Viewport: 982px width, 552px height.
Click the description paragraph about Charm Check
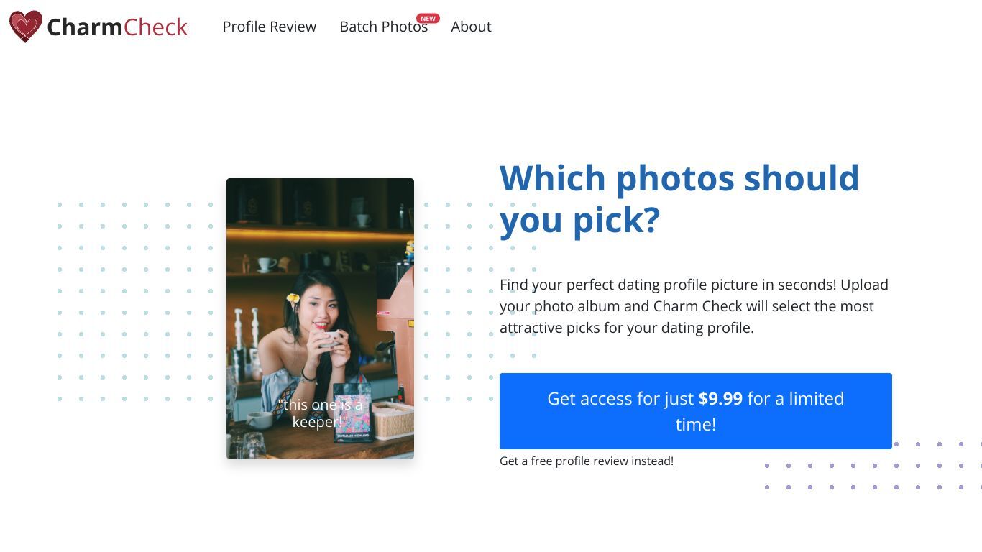695,306
